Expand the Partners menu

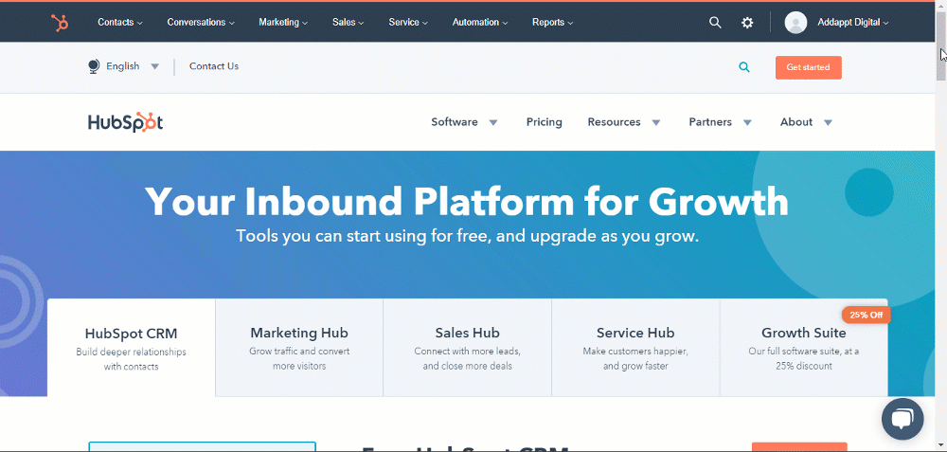(x=721, y=122)
